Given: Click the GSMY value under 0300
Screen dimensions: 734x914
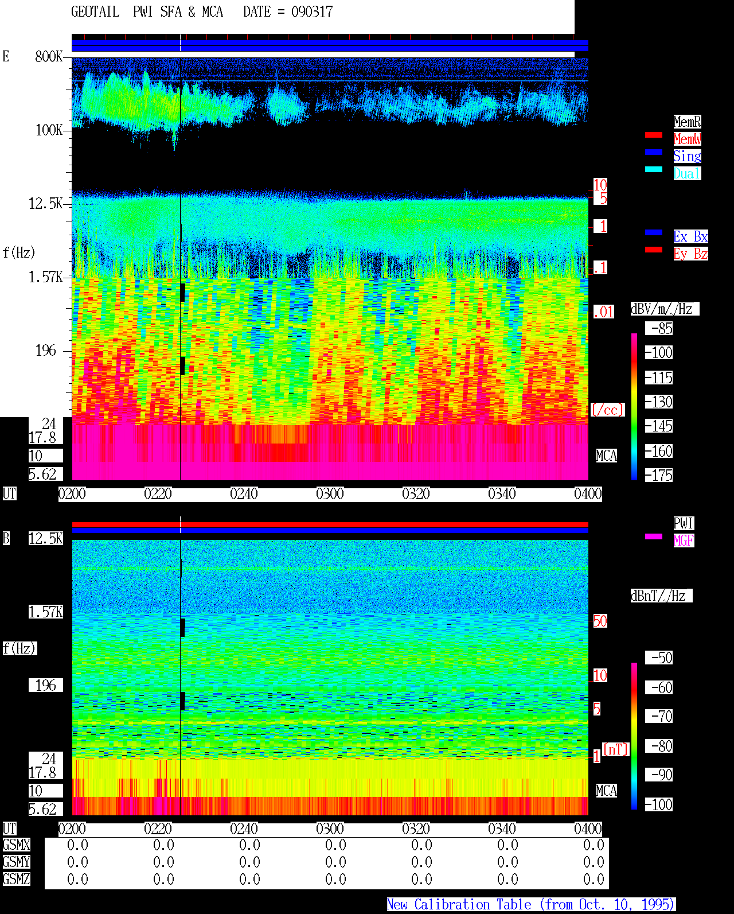Looking at the screenshot, I should pyautogui.click(x=335, y=862).
